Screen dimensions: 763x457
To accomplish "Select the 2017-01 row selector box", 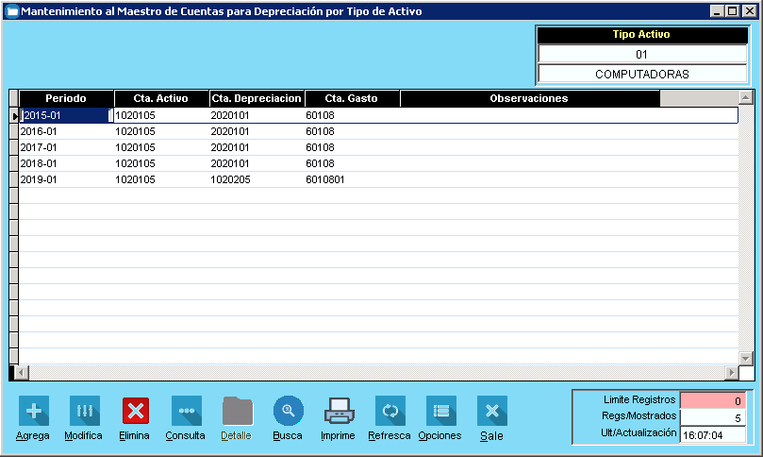I will tap(13, 146).
